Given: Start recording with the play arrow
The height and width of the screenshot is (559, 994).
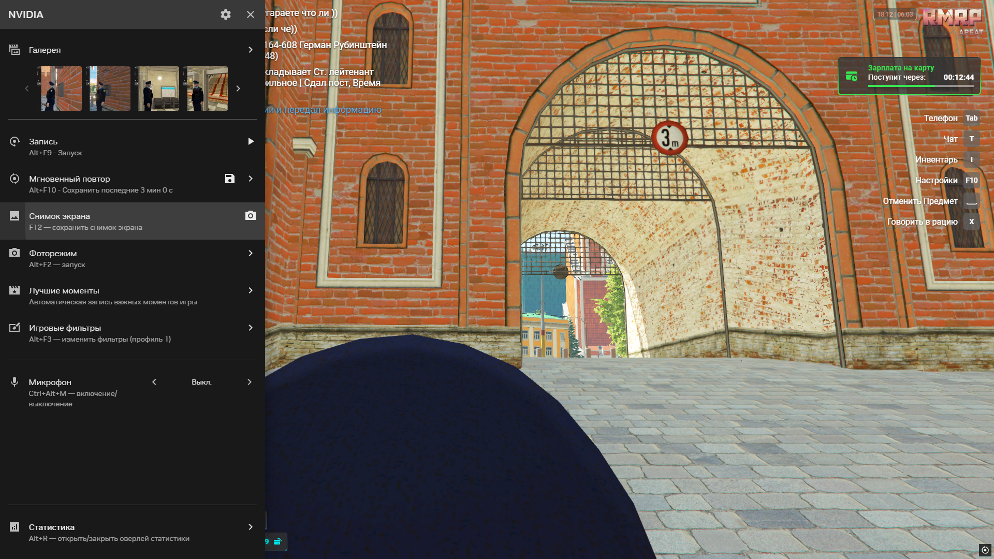Looking at the screenshot, I should tap(251, 141).
